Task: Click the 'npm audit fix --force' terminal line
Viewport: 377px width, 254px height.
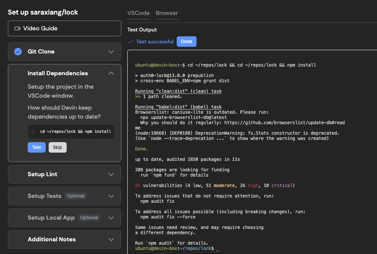Action: click(x=168, y=217)
